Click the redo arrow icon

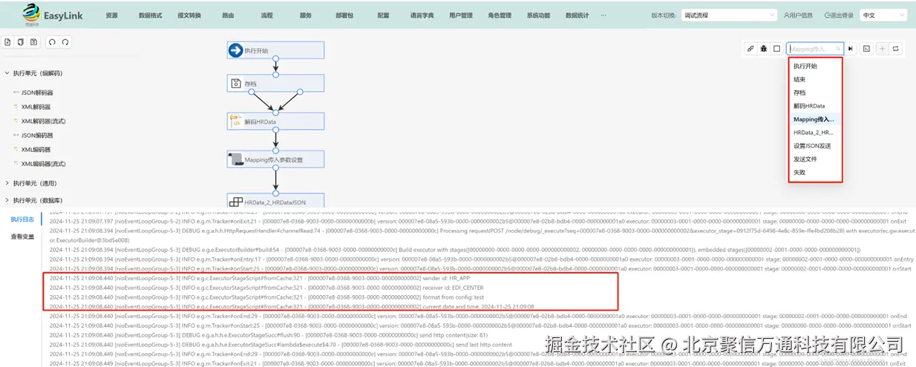tap(65, 42)
